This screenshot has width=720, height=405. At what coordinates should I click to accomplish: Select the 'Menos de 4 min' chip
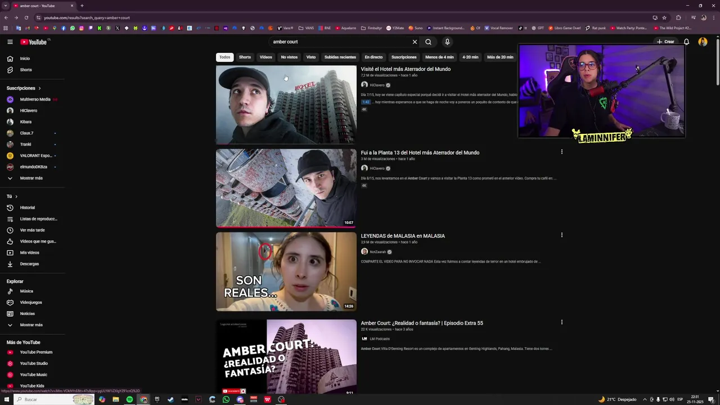439,57
